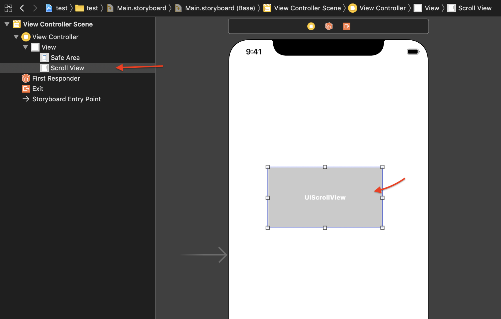The height and width of the screenshot is (319, 501).
Task: Click the Storyboard Entry Point arrow icon
Action: point(26,99)
